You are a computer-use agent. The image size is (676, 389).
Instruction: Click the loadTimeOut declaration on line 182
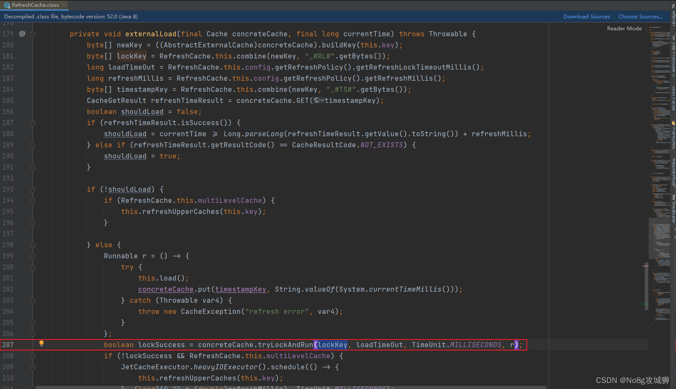pyautogui.click(x=132, y=67)
